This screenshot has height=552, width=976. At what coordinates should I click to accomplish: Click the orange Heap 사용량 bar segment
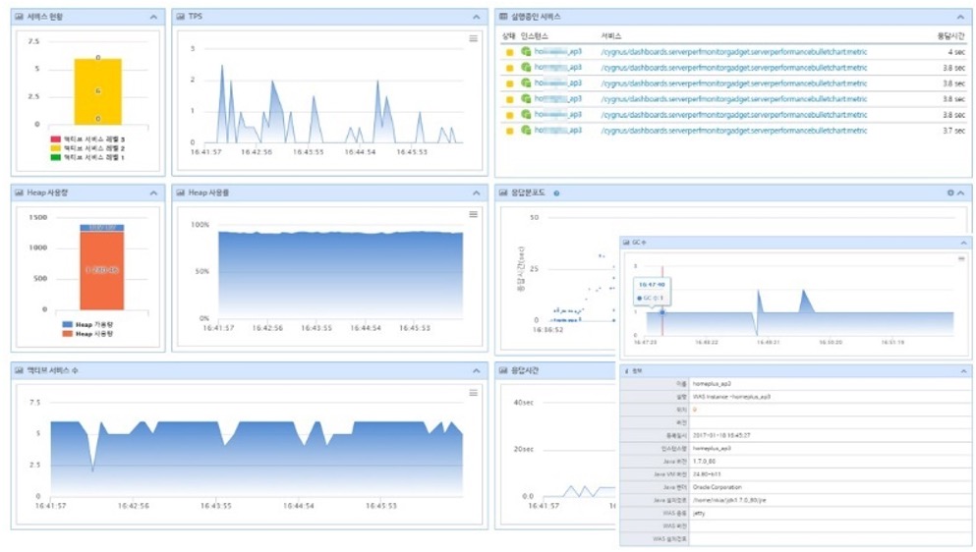[101, 270]
